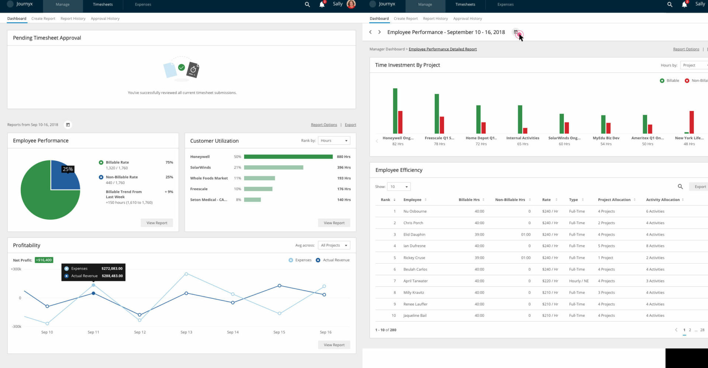Click the Journyx logo
Image resolution: width=708 pixels, height=368 pixels.
pos(20,4)
